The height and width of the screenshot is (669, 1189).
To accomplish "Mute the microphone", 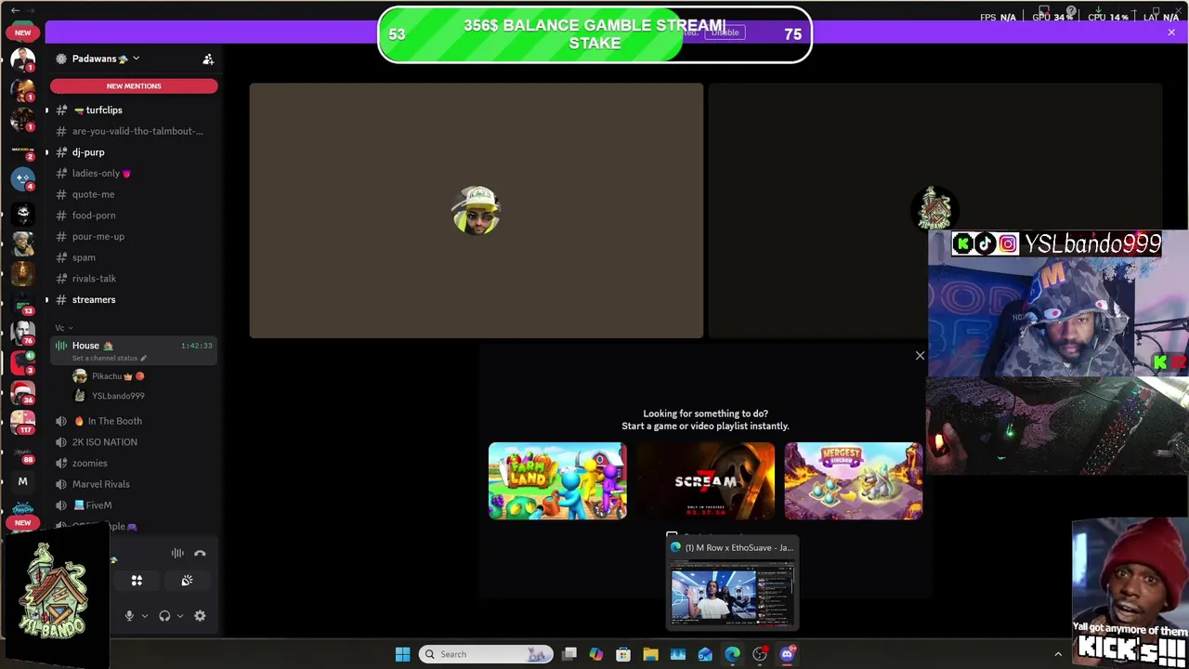I will [x=129, y=615].
